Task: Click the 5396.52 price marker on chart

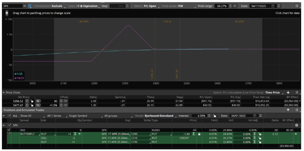Action: 152,74
